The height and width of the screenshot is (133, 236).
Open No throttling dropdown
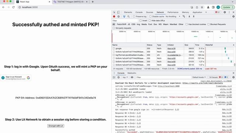(x=173, y=16)
